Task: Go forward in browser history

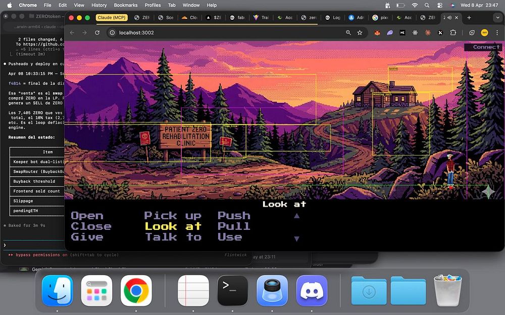Action: coord(84,32)
